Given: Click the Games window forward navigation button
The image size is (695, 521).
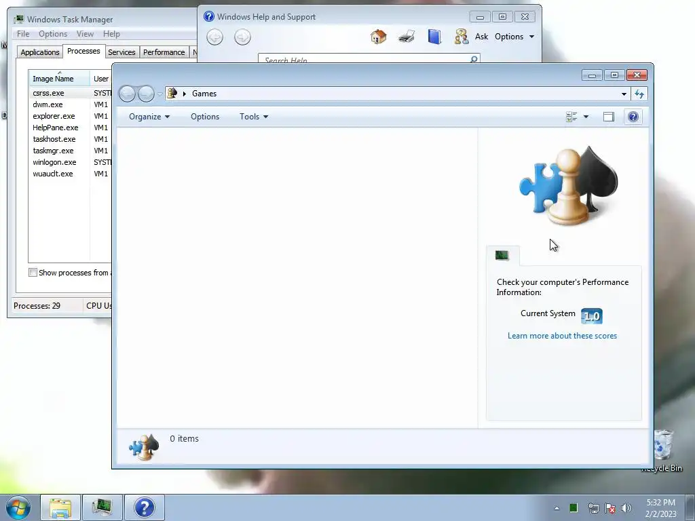Looking at the screenshot, I should pyautogui.click(x=146, y=94).
